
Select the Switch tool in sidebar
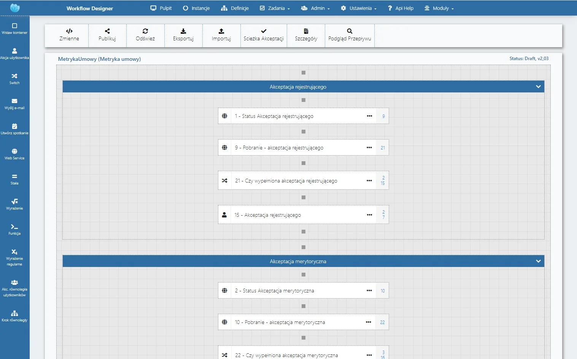click(14, 79)
